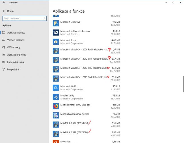This screenshot has height=143, width=184.
Task: Click Microsoft Studios publisher text
Action: point(69,34)
